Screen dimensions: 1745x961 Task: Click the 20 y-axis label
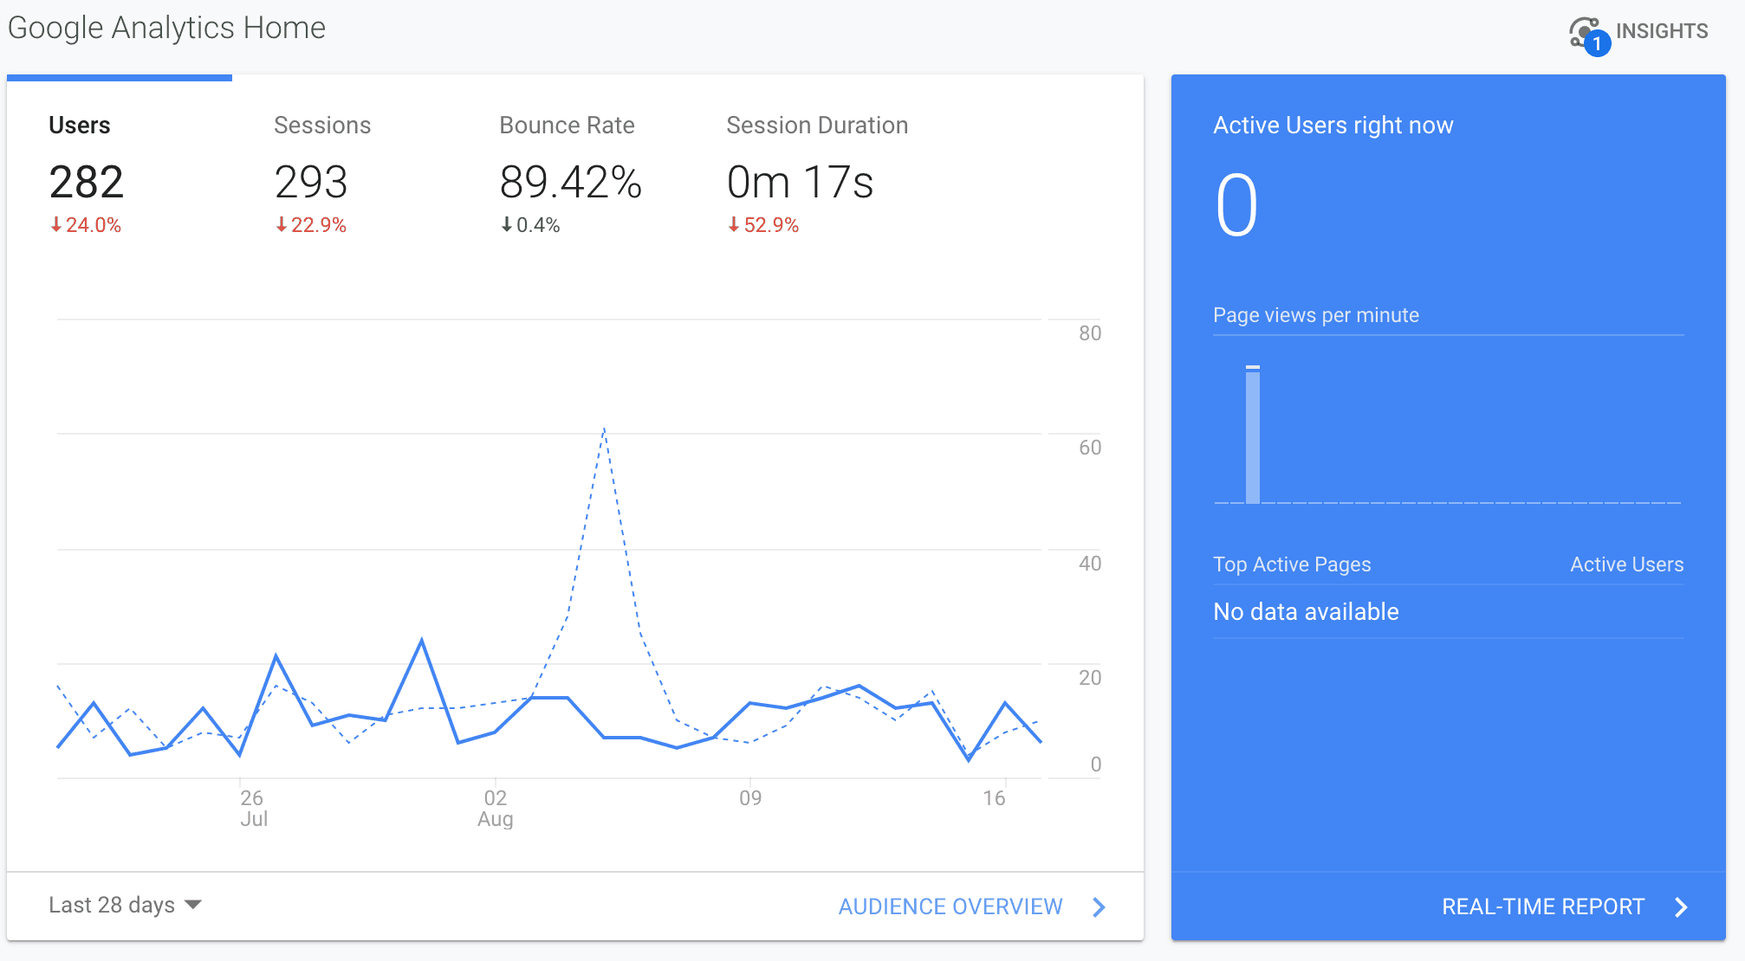point(1090,678)
